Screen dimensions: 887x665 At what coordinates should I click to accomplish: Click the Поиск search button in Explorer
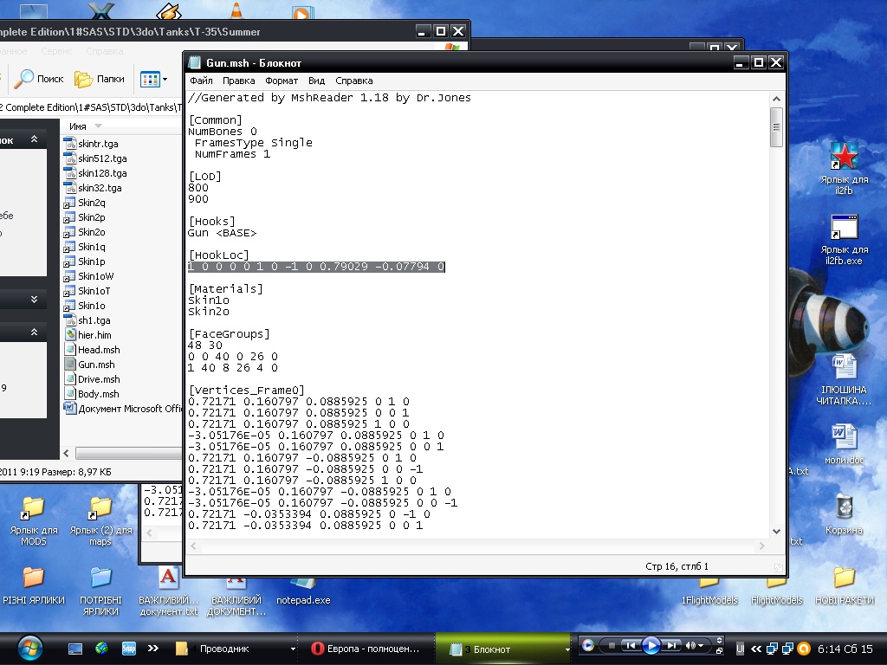[38, 79]
